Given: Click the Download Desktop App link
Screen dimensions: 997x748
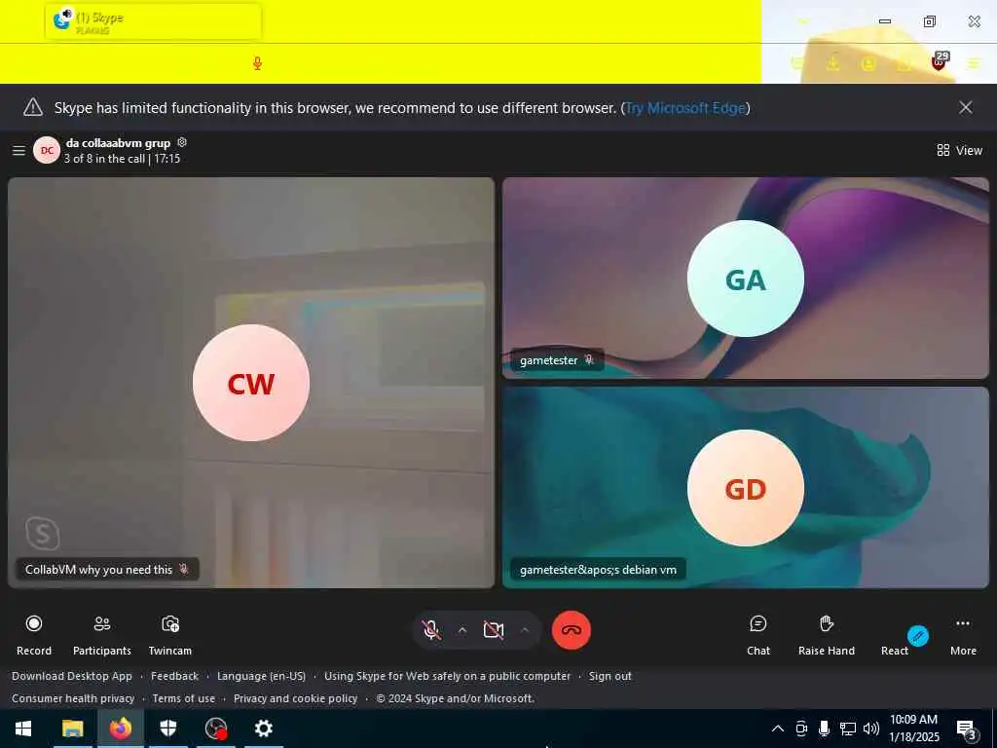Looking at the screenshot, I should coord(72,676).
